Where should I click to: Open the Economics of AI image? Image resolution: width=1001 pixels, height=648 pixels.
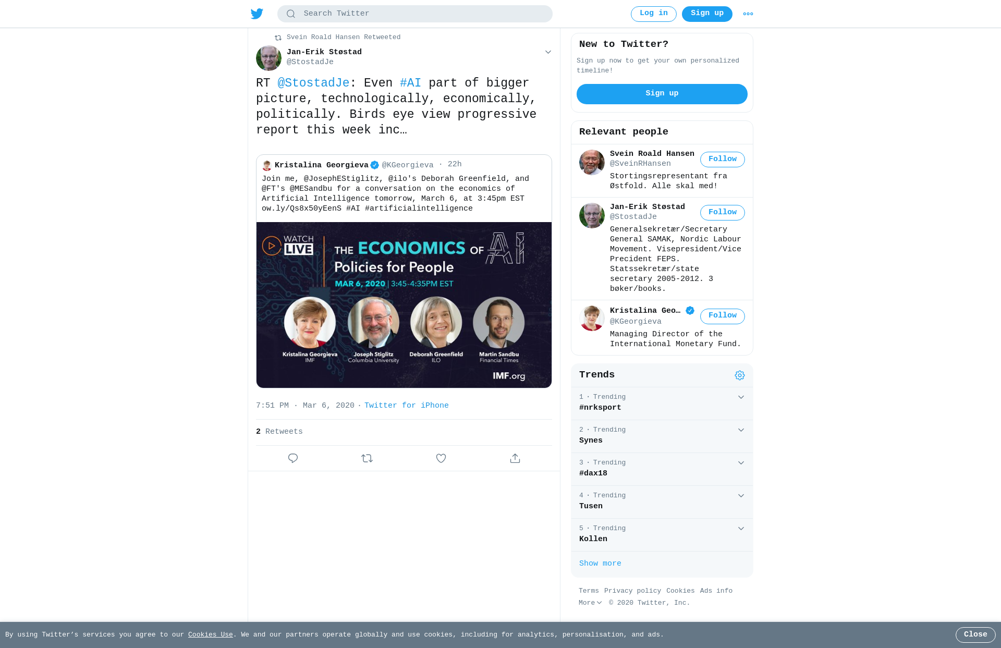[x=404, y=305]
